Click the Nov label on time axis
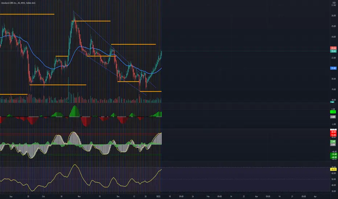 (79, 196)
